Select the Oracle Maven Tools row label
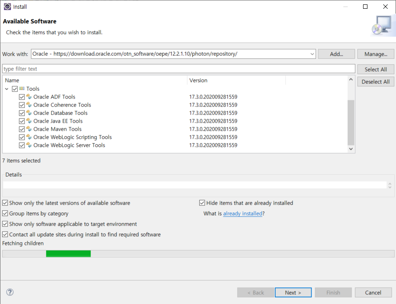 click(58, 129)
